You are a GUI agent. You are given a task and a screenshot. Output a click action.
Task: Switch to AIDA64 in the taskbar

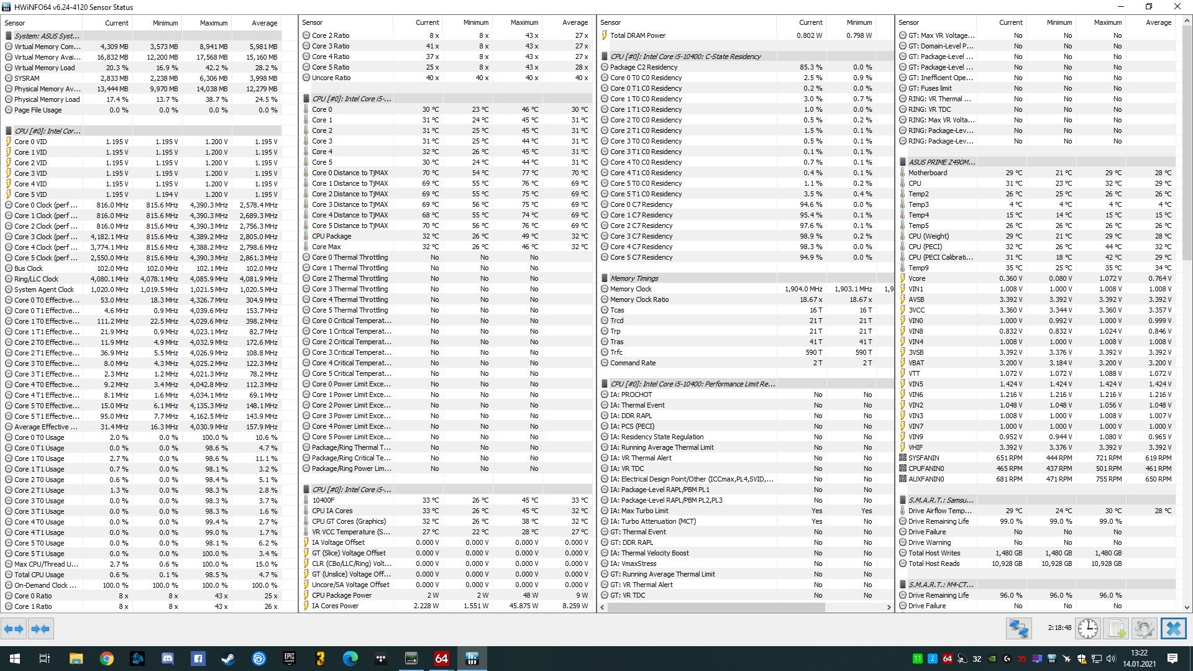click(442, 659)
